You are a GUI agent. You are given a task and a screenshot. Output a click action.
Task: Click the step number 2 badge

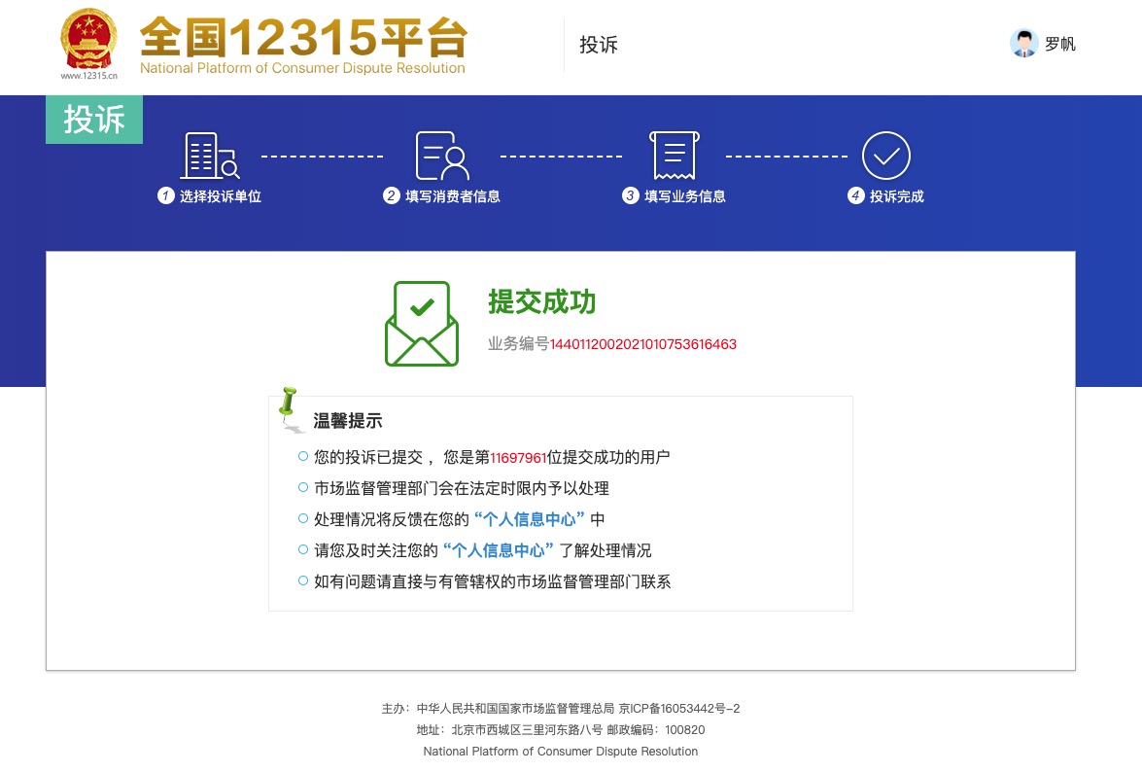[391, 195]
